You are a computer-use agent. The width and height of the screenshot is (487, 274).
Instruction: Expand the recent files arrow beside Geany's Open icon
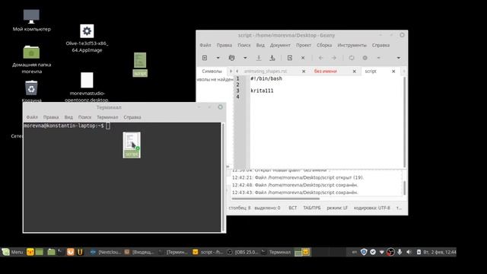coord(245,58)
